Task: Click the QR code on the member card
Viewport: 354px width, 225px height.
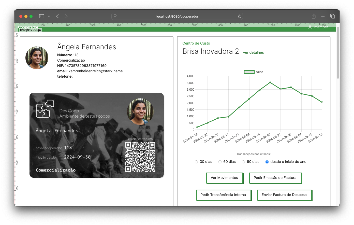Action: [140, 157]
